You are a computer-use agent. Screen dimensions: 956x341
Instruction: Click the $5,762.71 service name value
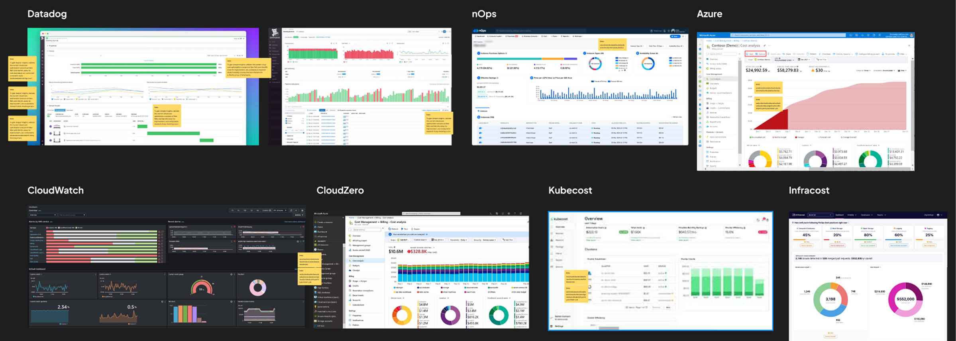pos(785,151)
